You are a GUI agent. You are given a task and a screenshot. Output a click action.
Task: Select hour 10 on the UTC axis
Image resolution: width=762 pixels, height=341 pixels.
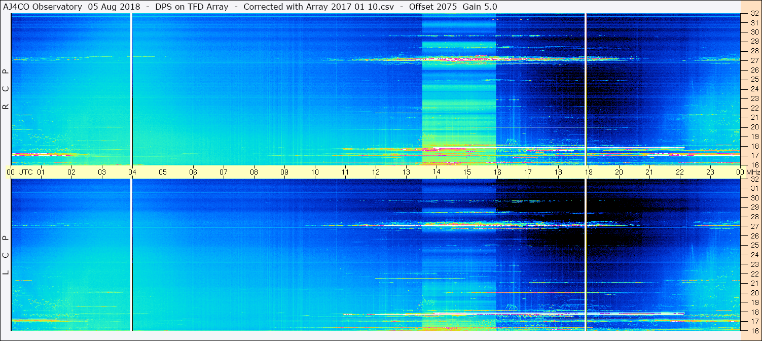point(315,172)
